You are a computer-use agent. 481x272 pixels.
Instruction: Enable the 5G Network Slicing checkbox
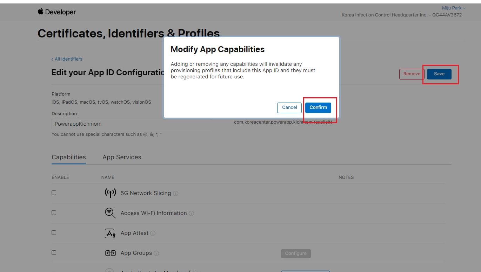pos(54,193)
